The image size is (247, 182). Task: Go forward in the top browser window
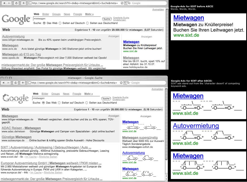[x=9, y=3]
